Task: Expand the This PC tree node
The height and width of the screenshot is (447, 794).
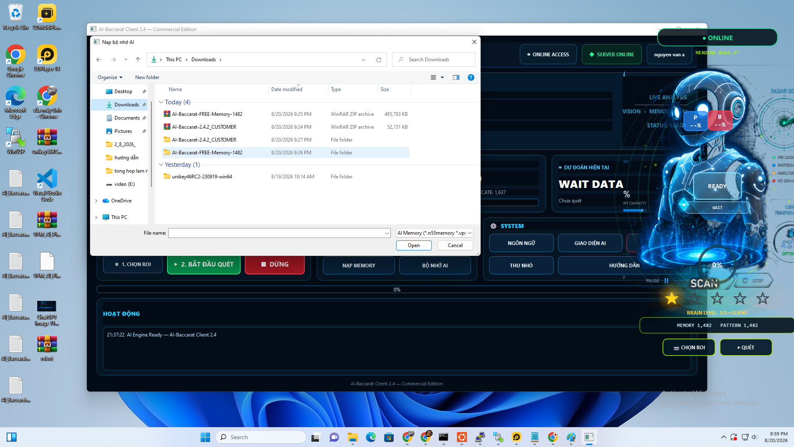Action: coord(96,217)
